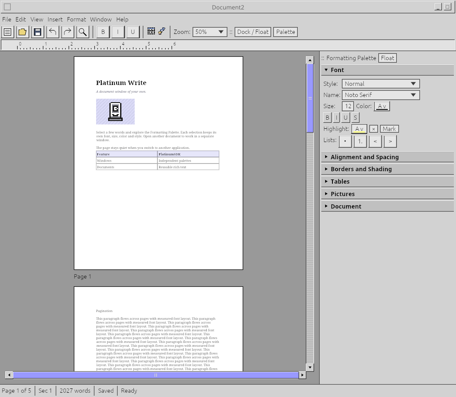The height and width of the screenshot is (397, 456).
Task: Click the Palette toolbar button
Action: pos(286,32)
